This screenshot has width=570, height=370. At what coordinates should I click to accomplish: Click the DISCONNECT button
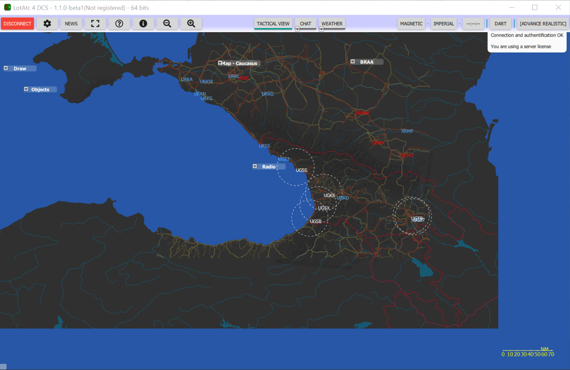(17, 24)
